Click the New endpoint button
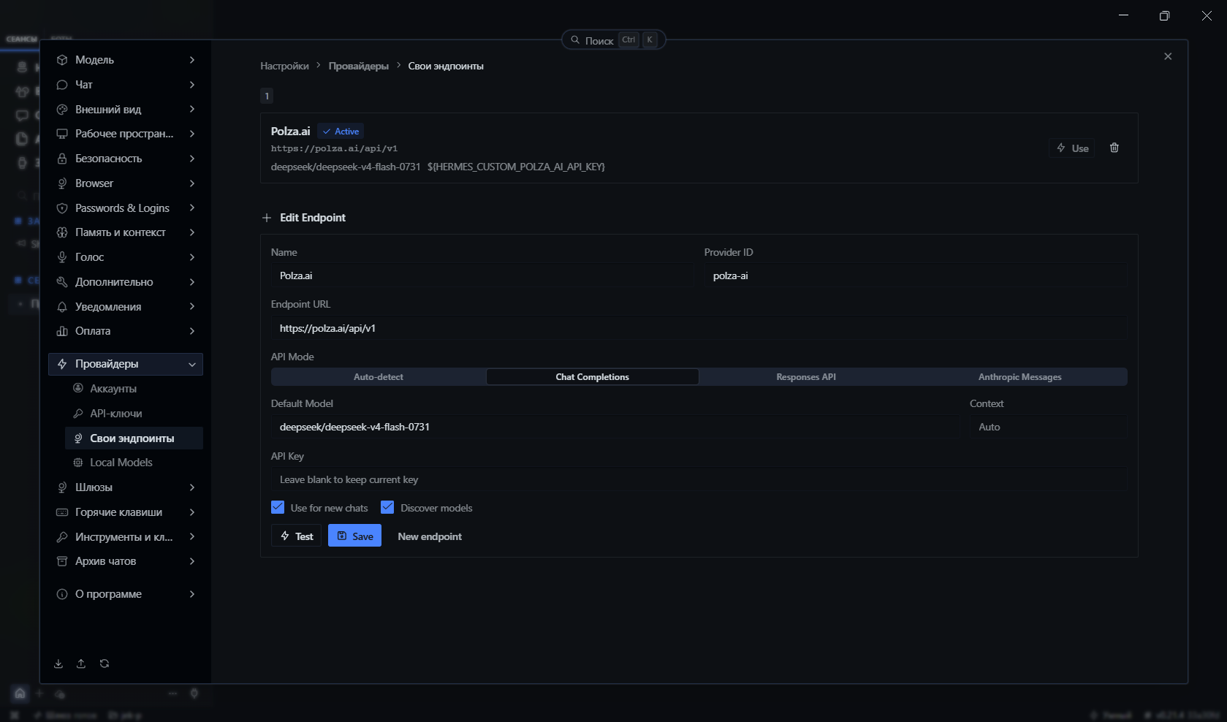Screen dimensions: 1227x722 pyautogui.click(x=430, y=536)
